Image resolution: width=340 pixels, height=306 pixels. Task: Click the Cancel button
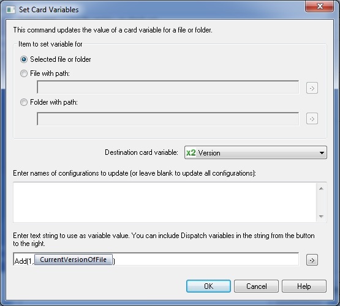[256, 286]
